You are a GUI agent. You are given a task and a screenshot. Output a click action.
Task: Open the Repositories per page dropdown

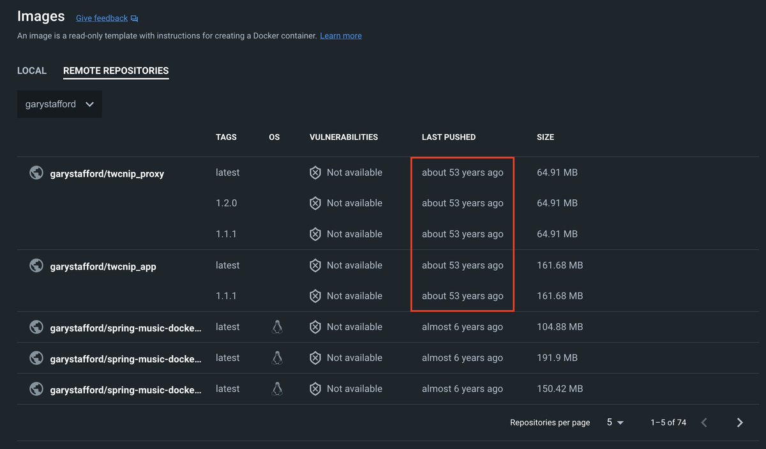615,422
